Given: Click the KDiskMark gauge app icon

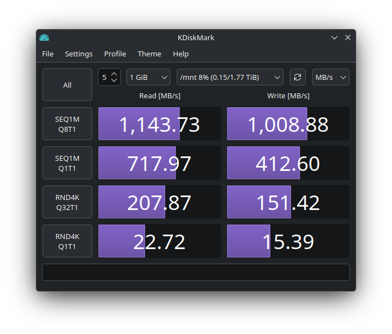Looking at the screenshot, I should [x=44, y=37].
